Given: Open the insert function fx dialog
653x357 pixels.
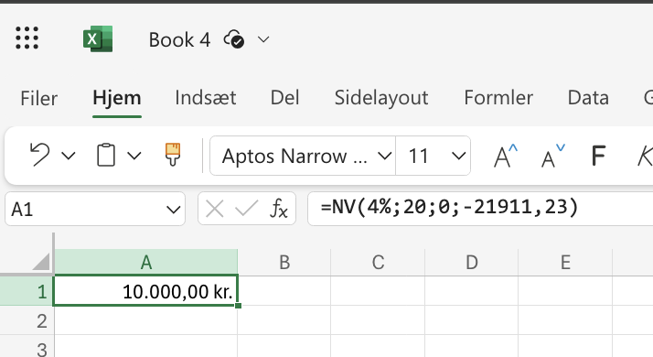Looking at the screenshot, I should [x=279, y=208].
